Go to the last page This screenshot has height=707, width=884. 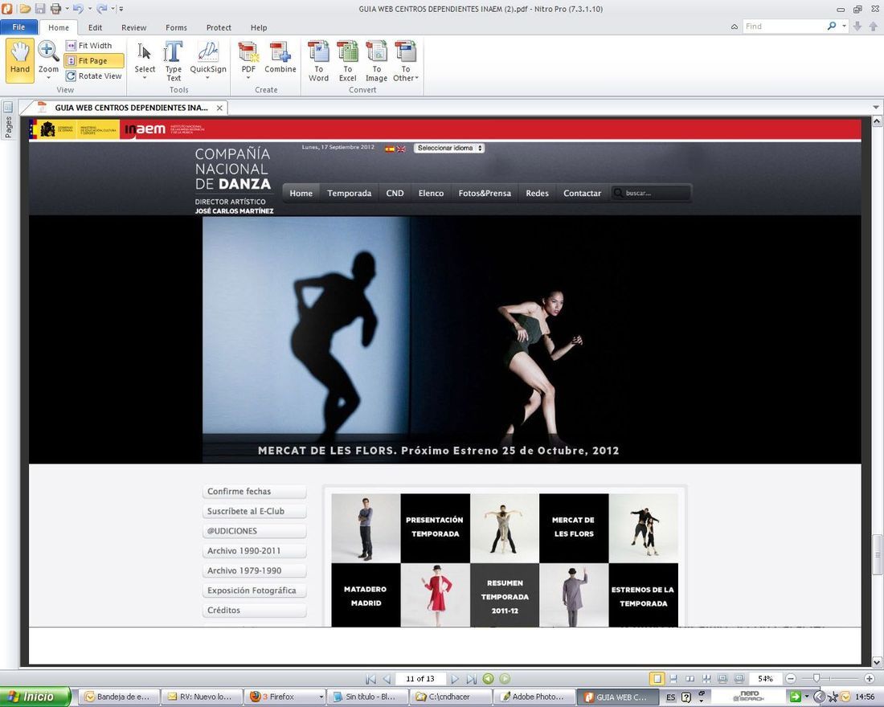coord(471,679)
